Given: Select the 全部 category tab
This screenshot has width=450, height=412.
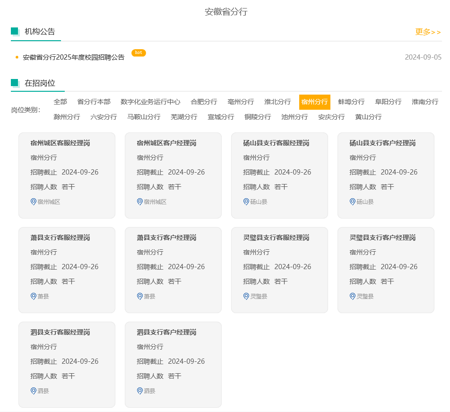Looking at the screenshot, I should pyautogui.click(x=61, y=102).
